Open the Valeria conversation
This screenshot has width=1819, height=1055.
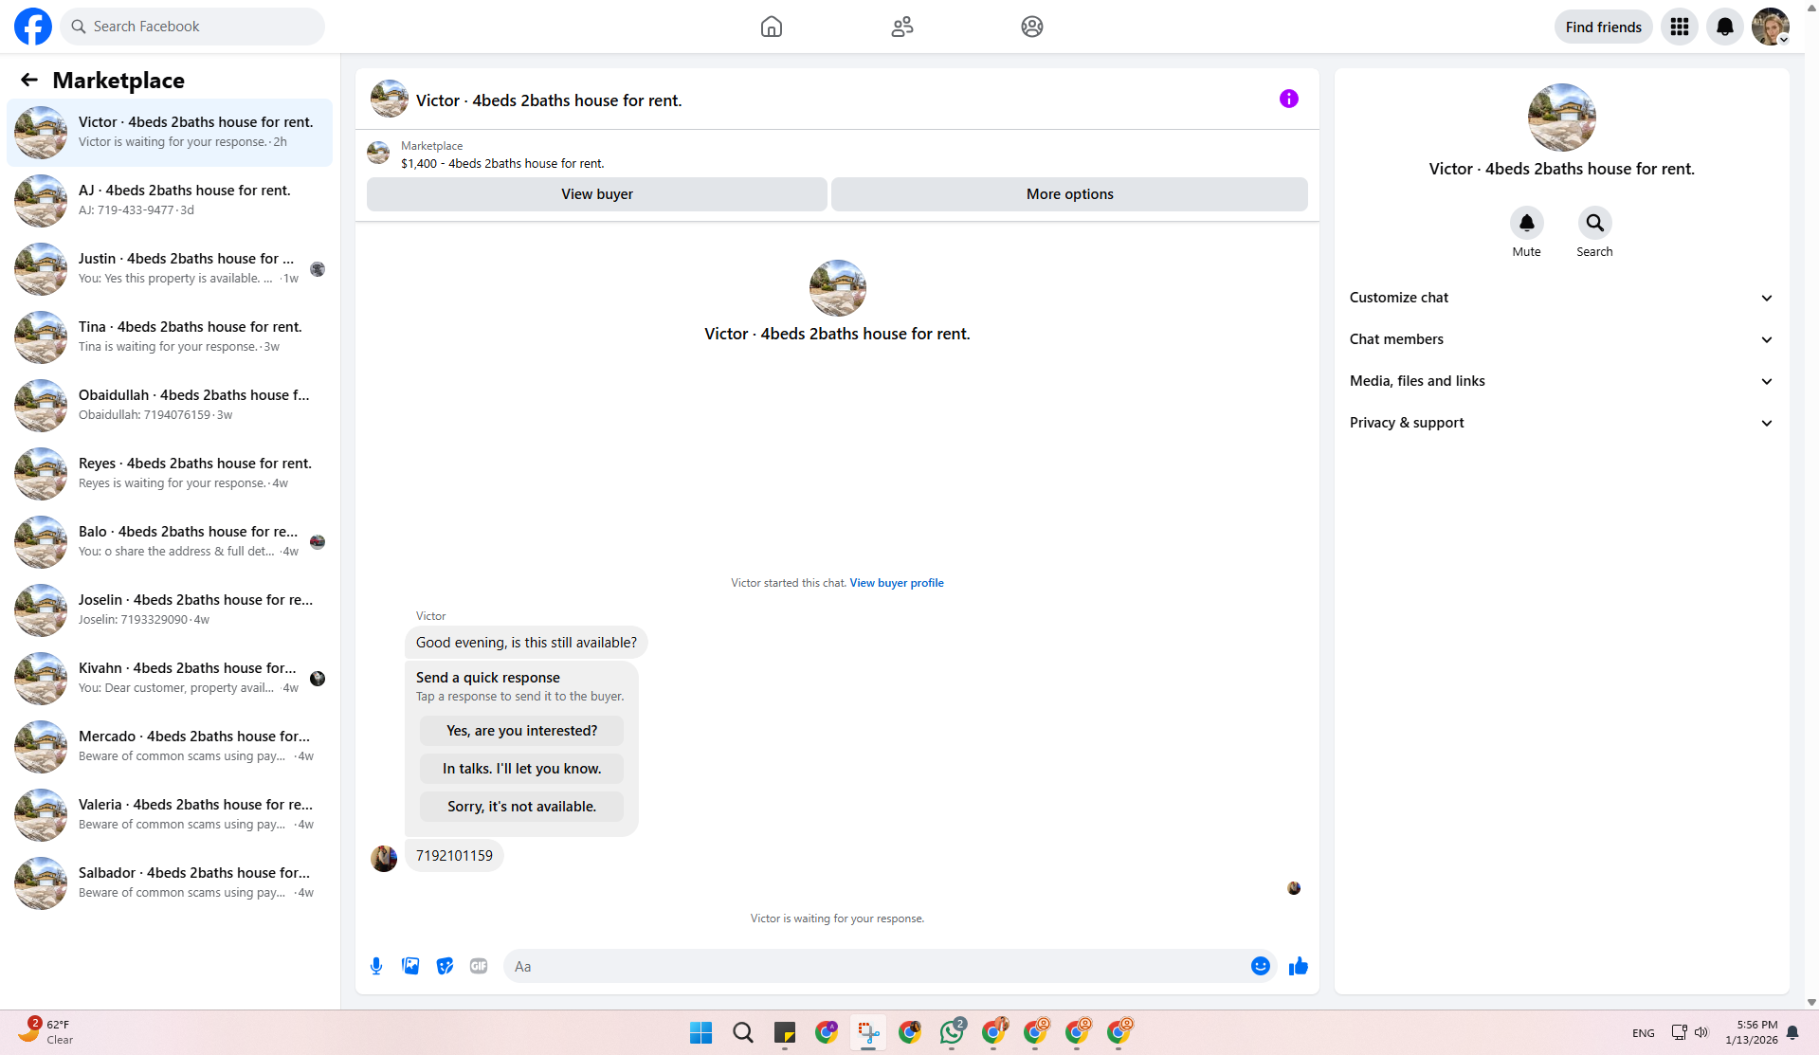tap(170, 815)
